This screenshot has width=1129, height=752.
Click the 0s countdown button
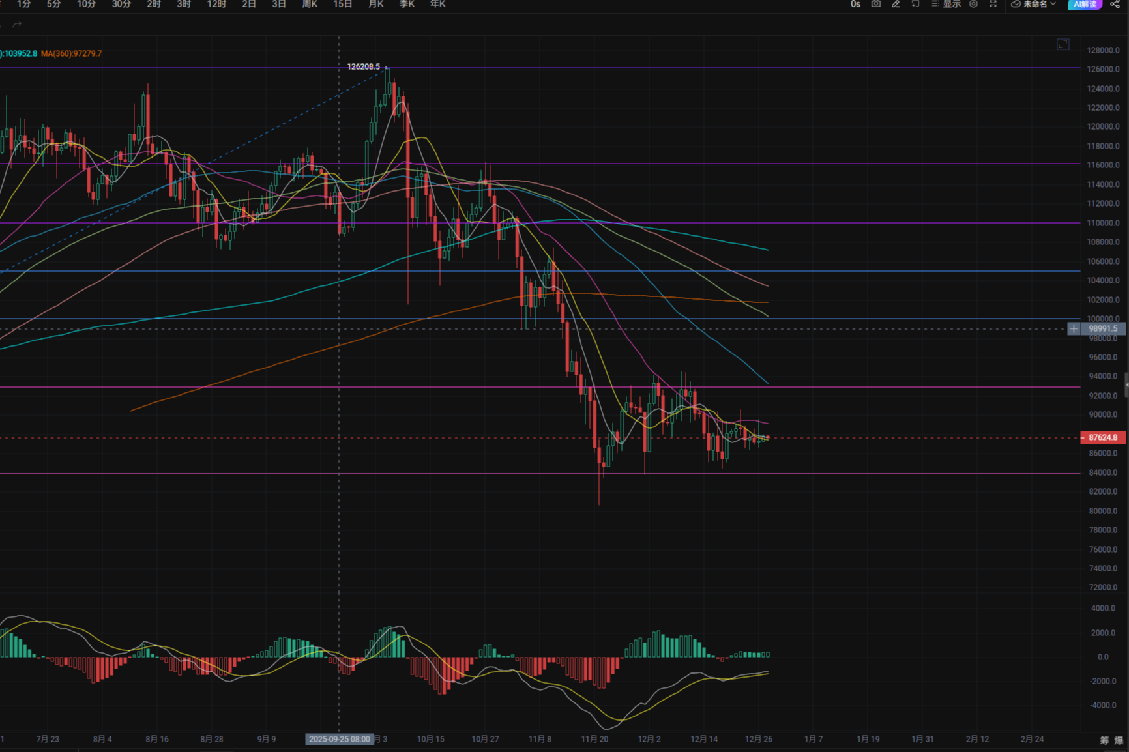click(x=855, y=5)
